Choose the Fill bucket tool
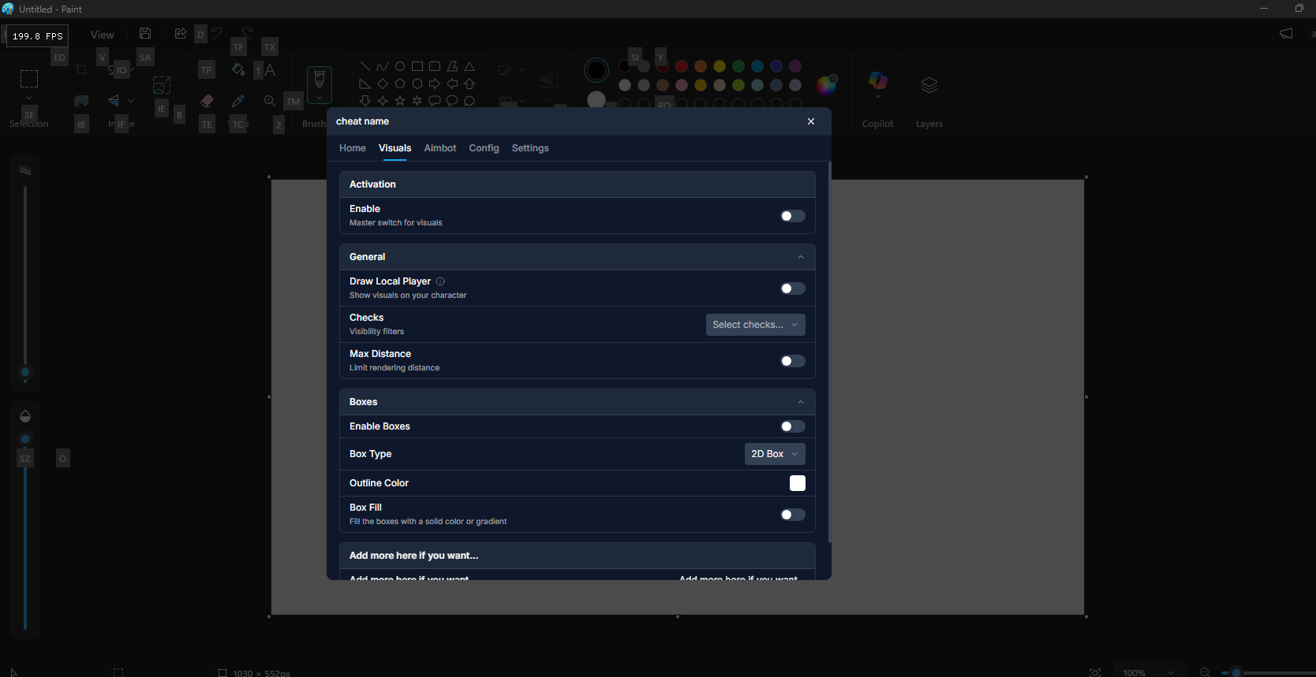1316x677 pixels. (238, 70)
